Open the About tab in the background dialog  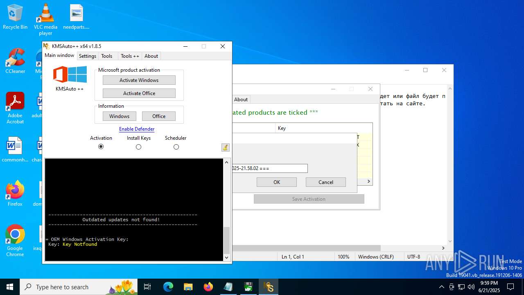[241, 100]
